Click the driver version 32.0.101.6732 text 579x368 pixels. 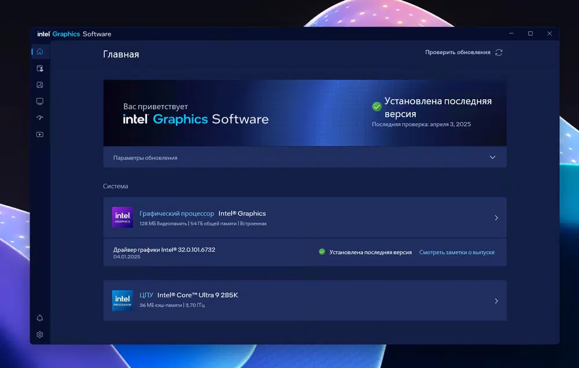point(196,250)
